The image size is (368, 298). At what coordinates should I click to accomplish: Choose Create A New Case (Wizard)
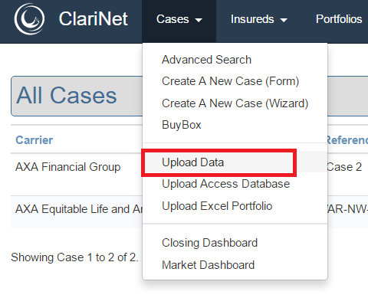coord(235,103)
